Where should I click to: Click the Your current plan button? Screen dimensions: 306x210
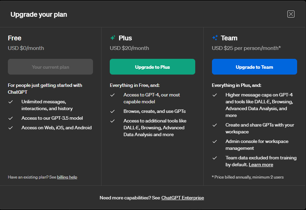[50, 67]
